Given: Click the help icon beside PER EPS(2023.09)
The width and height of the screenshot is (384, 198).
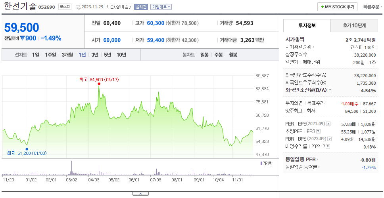Looking at the screenshot, I should pos(328,124).
